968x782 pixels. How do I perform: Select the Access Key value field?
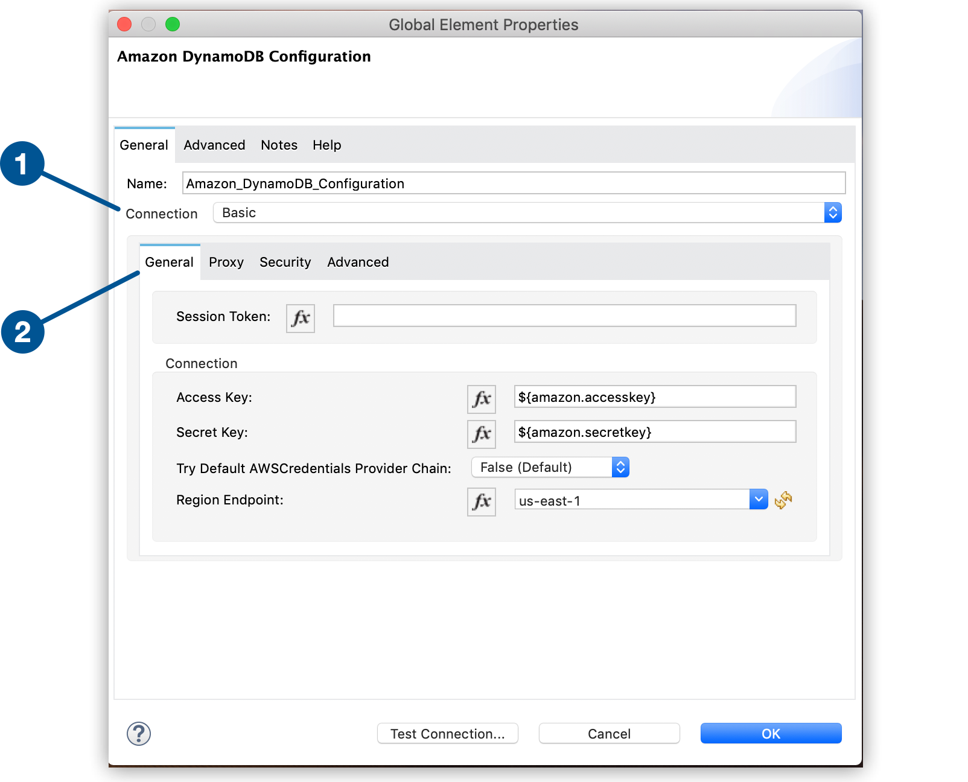[654, 396]
